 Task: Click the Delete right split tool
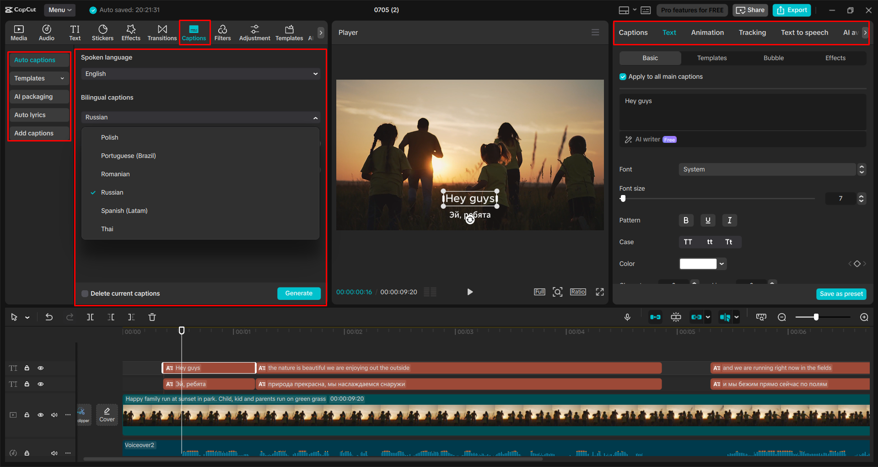[131, 317]
